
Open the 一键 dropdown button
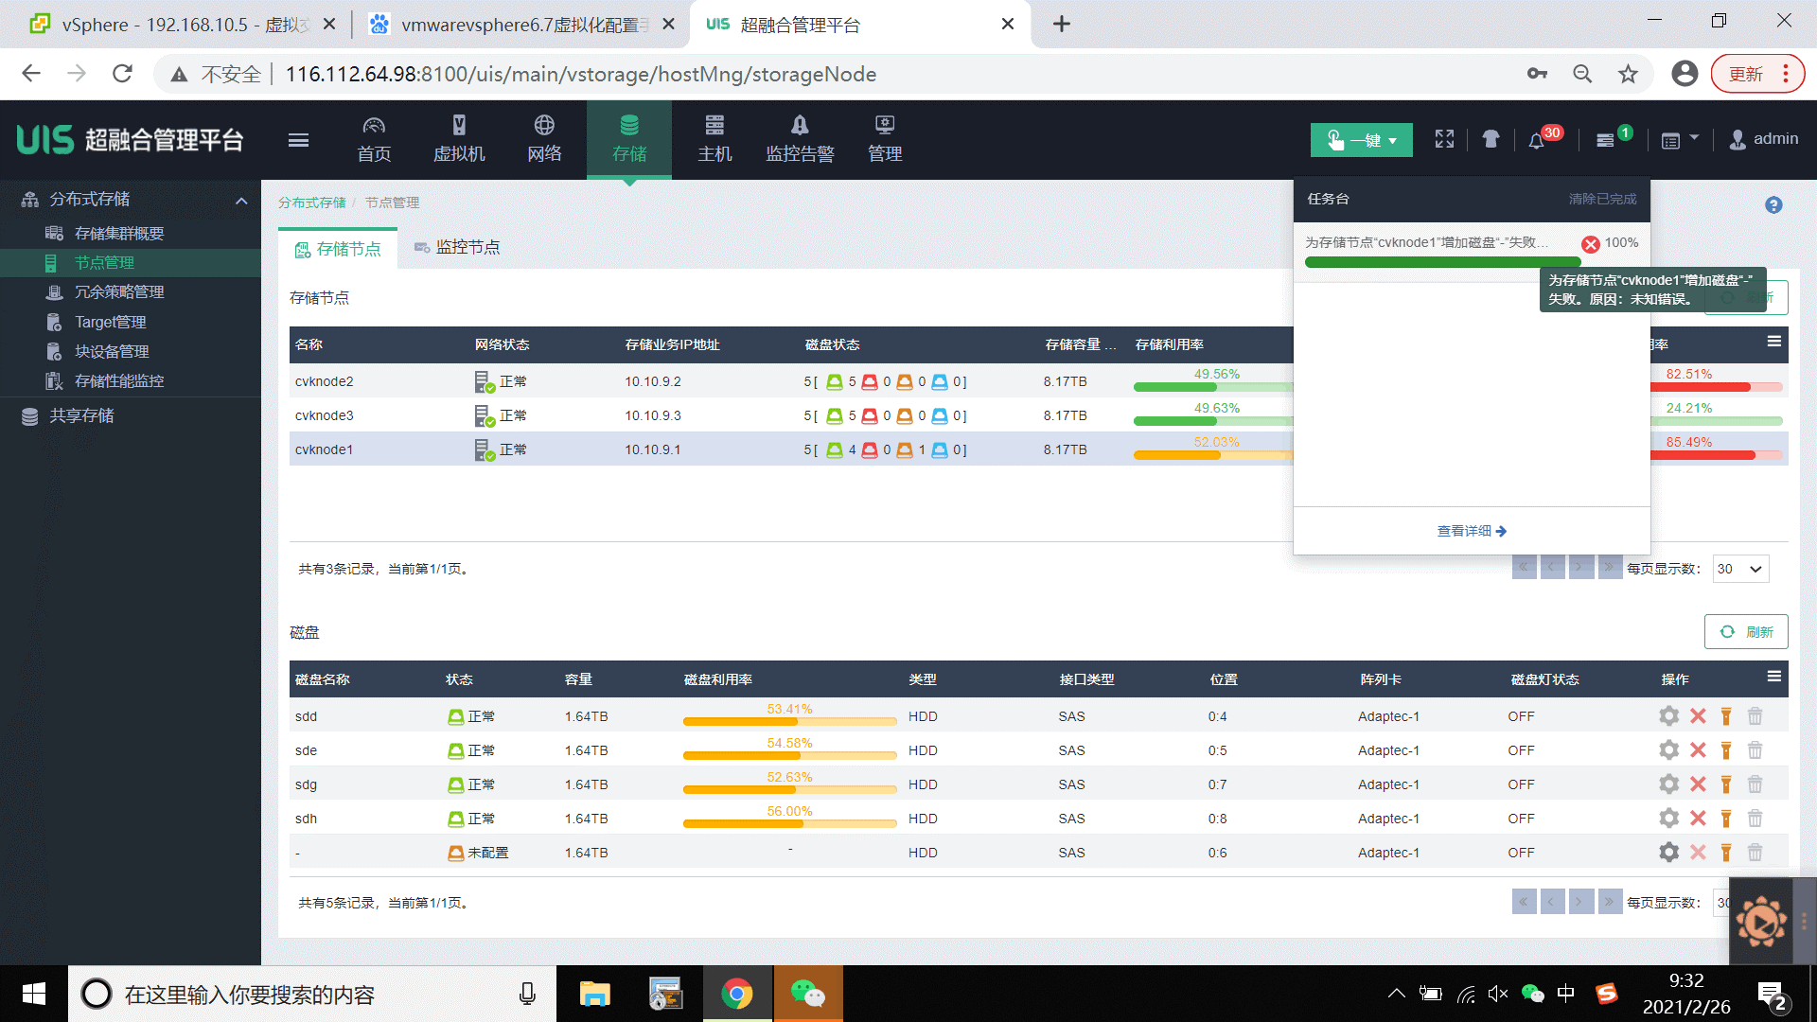point(1361,140)
